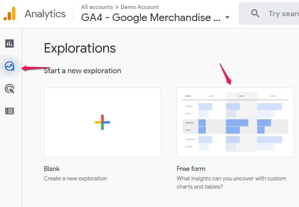Click the Free form insights description text

coord(231,182)
